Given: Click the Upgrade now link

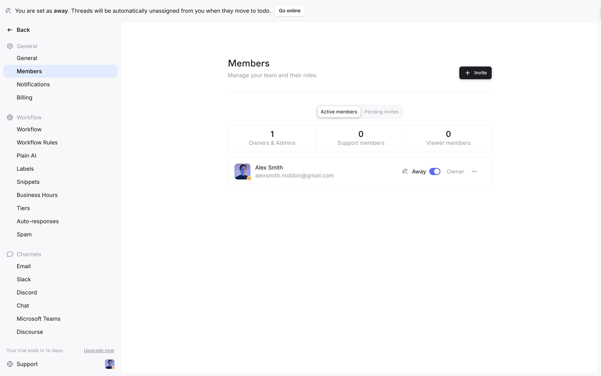Looking at the screenshot, I should coord(99,350).
